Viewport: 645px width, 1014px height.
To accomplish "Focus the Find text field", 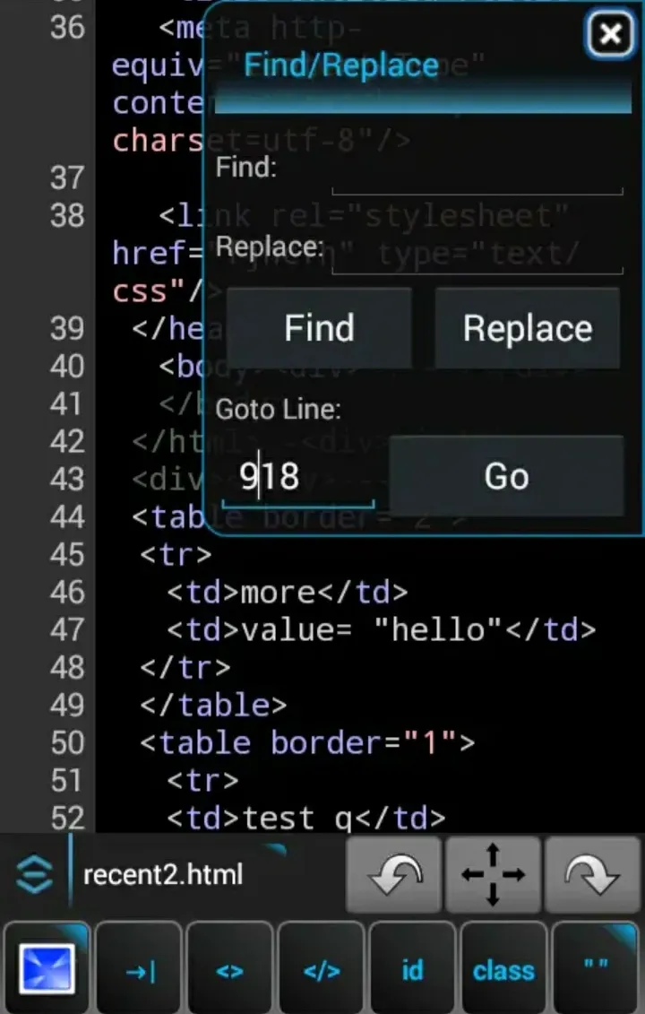I will tap(477, 175).
